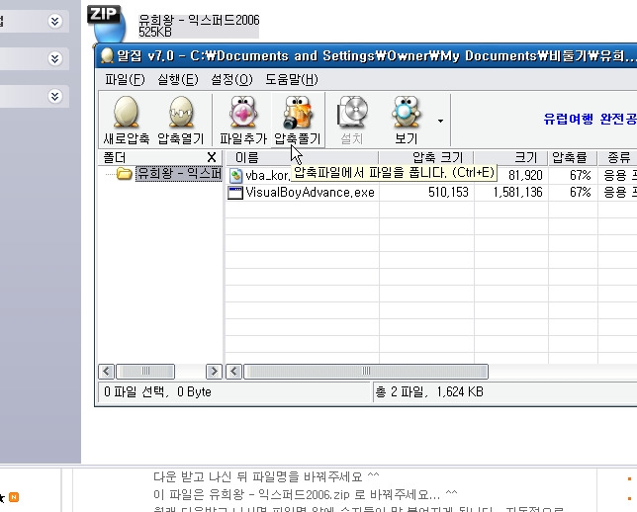637x512 pixels.
Task: Sort by 이름 column header
Action: pyautogui.click(x=302, y=157)
